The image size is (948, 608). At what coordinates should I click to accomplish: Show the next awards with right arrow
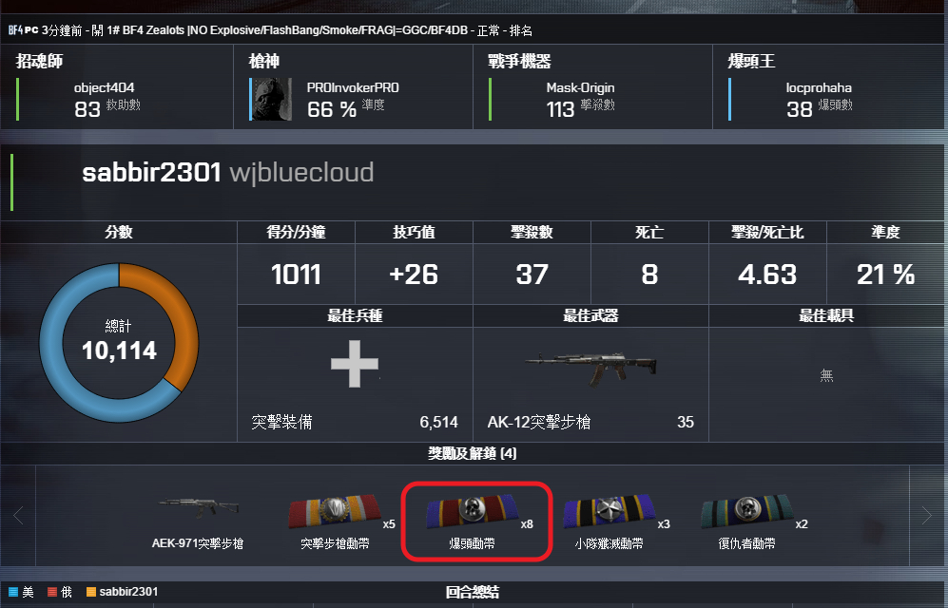[927, 515]
